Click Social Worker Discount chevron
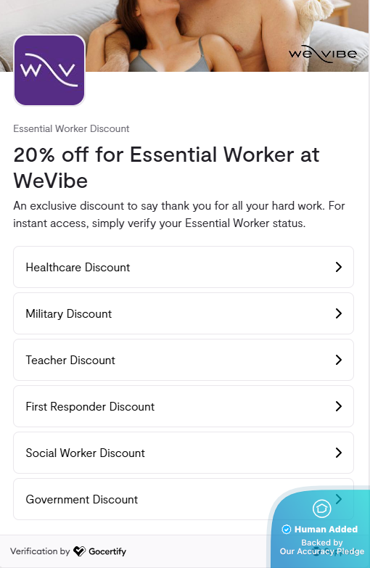This screenshot has width=370, height=568. pyautogui.click(x=339, y=453)
